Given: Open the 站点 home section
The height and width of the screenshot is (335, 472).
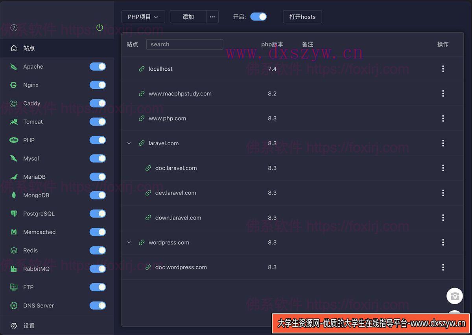Looking at the screenshot, I should (57, 48).
